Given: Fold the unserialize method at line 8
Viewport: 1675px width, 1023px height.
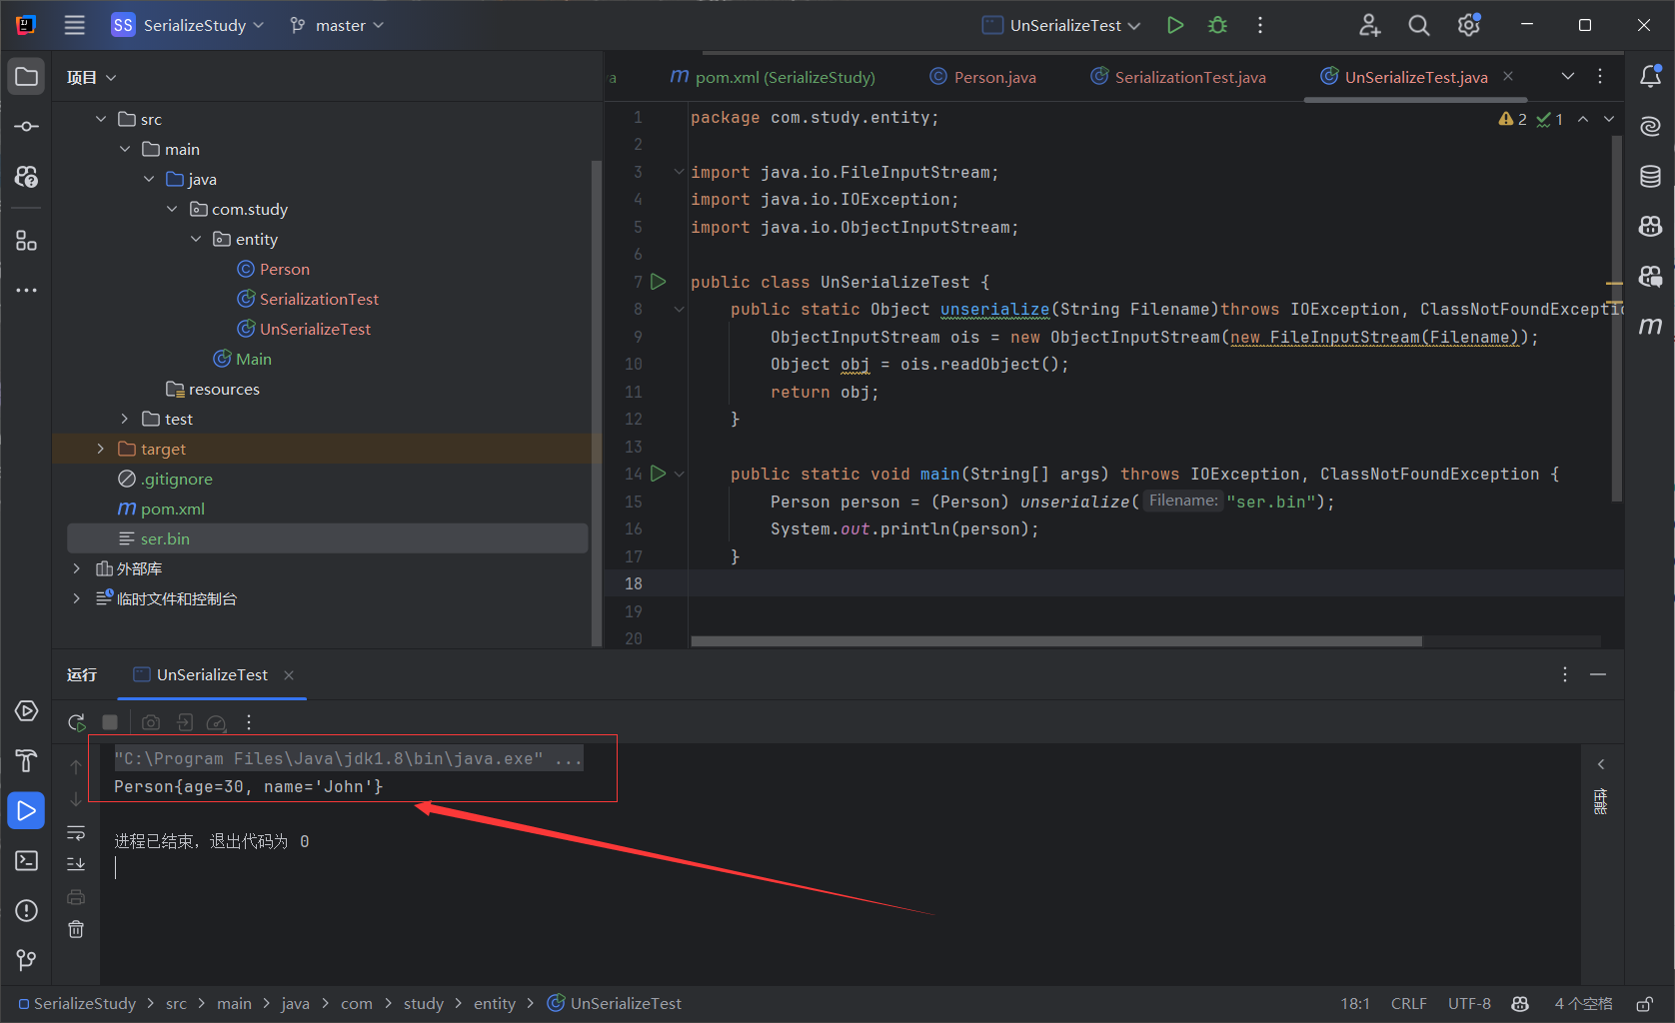Looking at the screenshot, I should coord(680,310).
